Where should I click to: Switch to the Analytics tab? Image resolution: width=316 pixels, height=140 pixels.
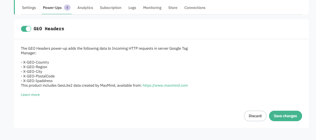[x=85, y=8]
